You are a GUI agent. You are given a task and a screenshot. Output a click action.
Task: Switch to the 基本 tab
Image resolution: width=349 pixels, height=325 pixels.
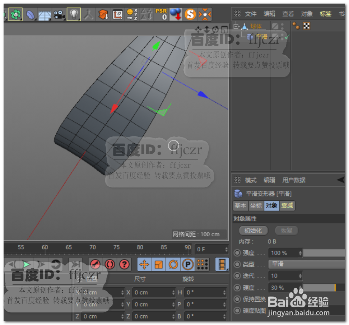(x=240, y=206)
